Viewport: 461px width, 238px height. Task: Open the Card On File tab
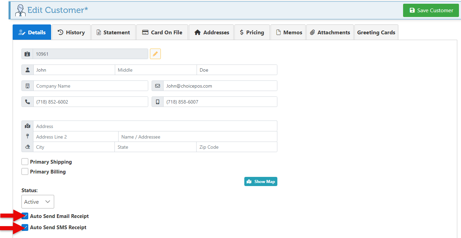point(162,33)
